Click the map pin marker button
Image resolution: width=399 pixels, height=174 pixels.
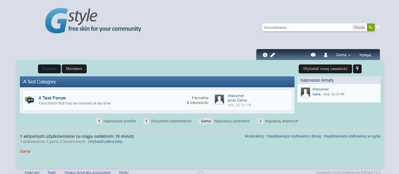(357, 69)
